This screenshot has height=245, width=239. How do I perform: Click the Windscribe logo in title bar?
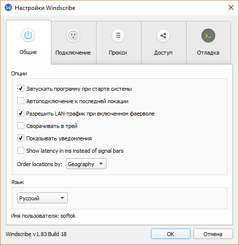[x=8, y=7]
